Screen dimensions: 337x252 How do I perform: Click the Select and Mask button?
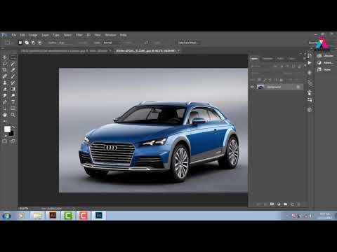tap(188, 43)
